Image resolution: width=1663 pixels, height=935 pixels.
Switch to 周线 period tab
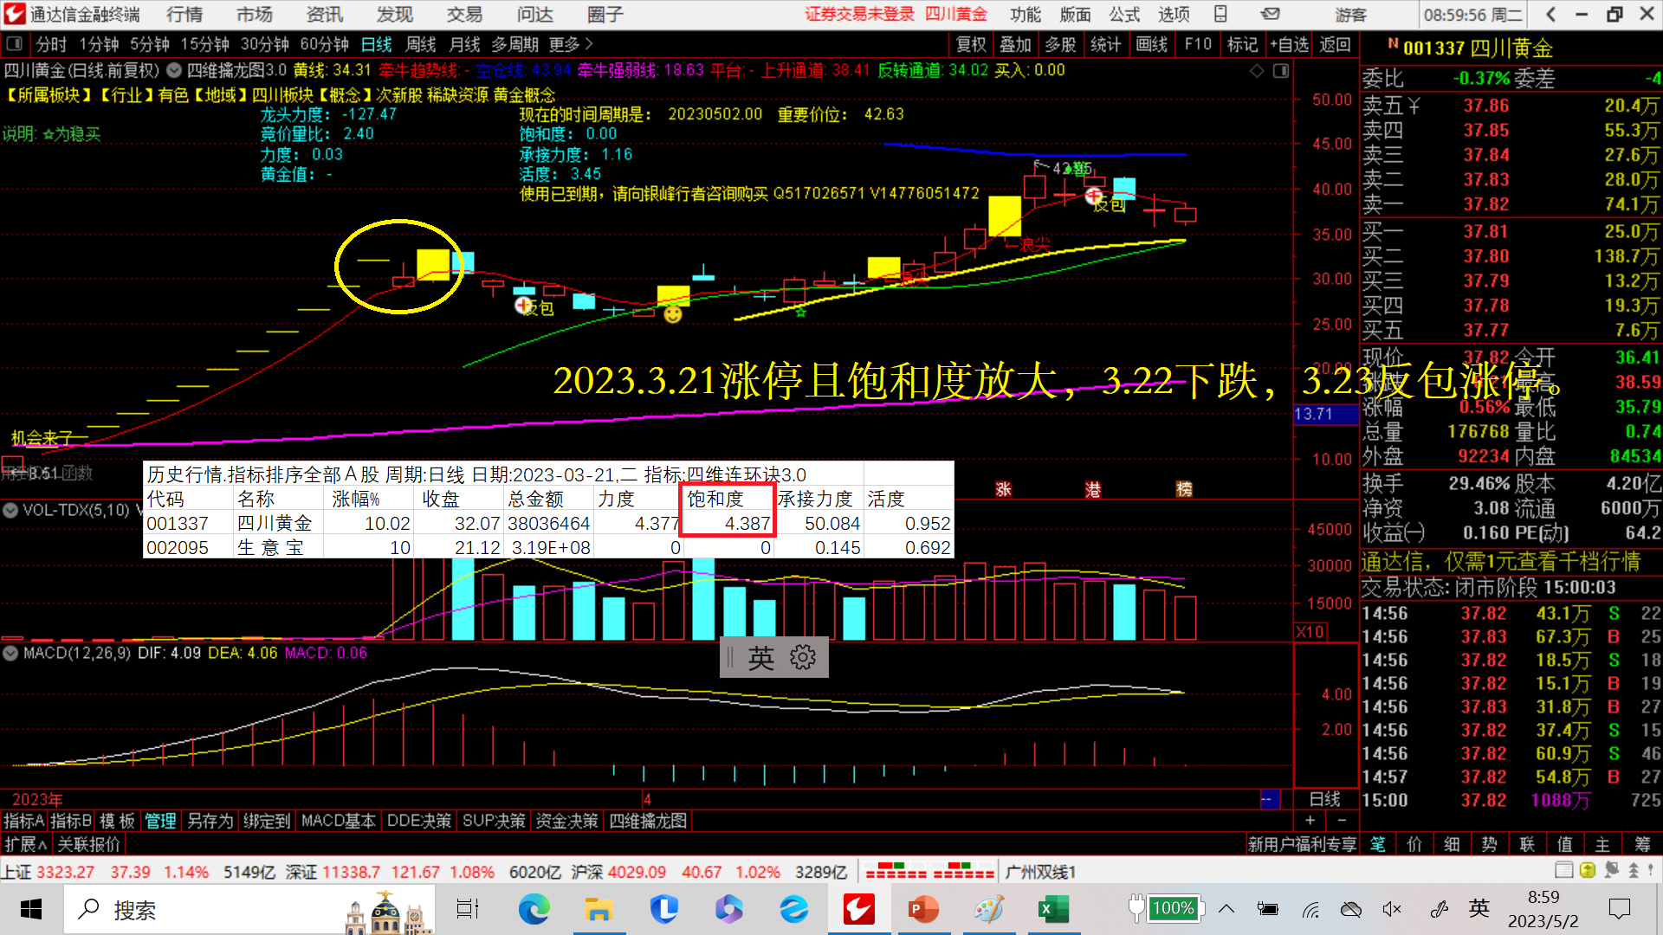(x=421, y=44)
